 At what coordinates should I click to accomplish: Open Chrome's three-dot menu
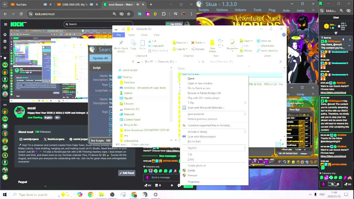191,14
